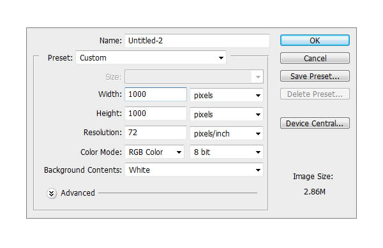Expand the Advanced section chevron icon
This screenshot has height=248, width=383.
click(x=52, y=194)
